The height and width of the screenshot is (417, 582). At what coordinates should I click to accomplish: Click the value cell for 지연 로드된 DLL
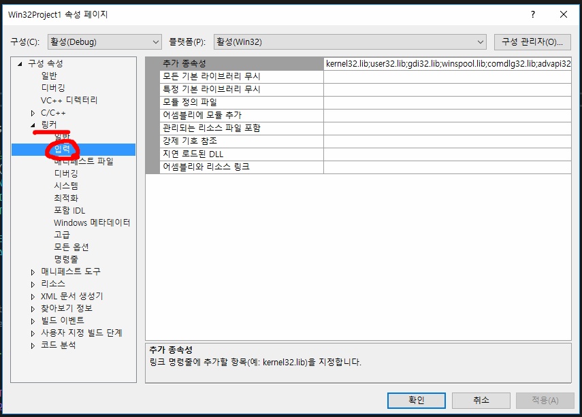[447, 154]
